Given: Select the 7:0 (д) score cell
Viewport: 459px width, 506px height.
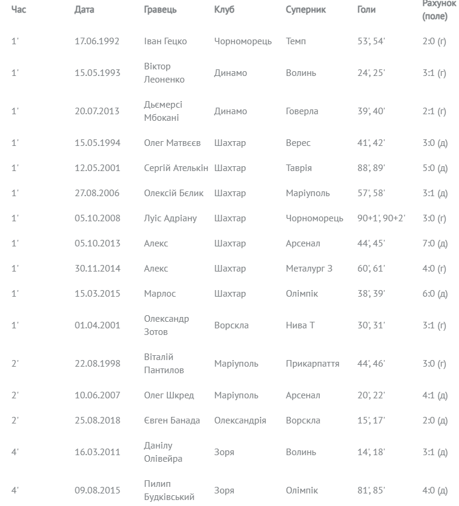Looking at the screenshot, I should (434, 243).
